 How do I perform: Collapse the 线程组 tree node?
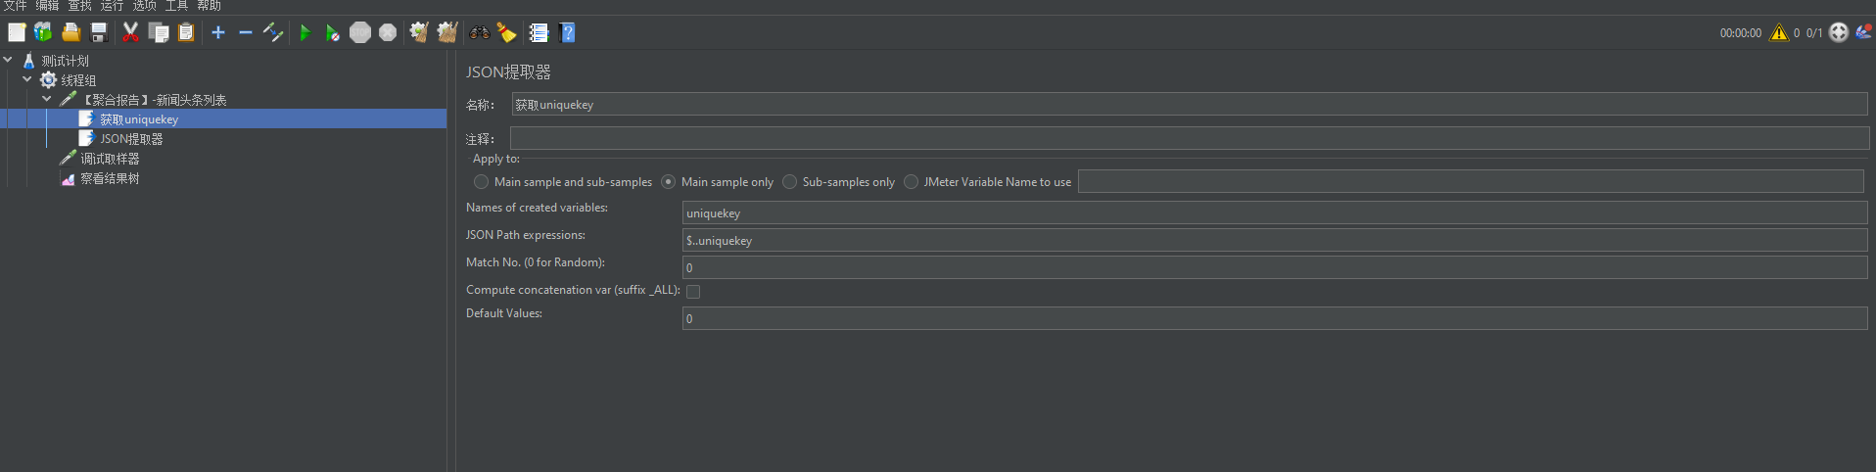tap(27, 79)
